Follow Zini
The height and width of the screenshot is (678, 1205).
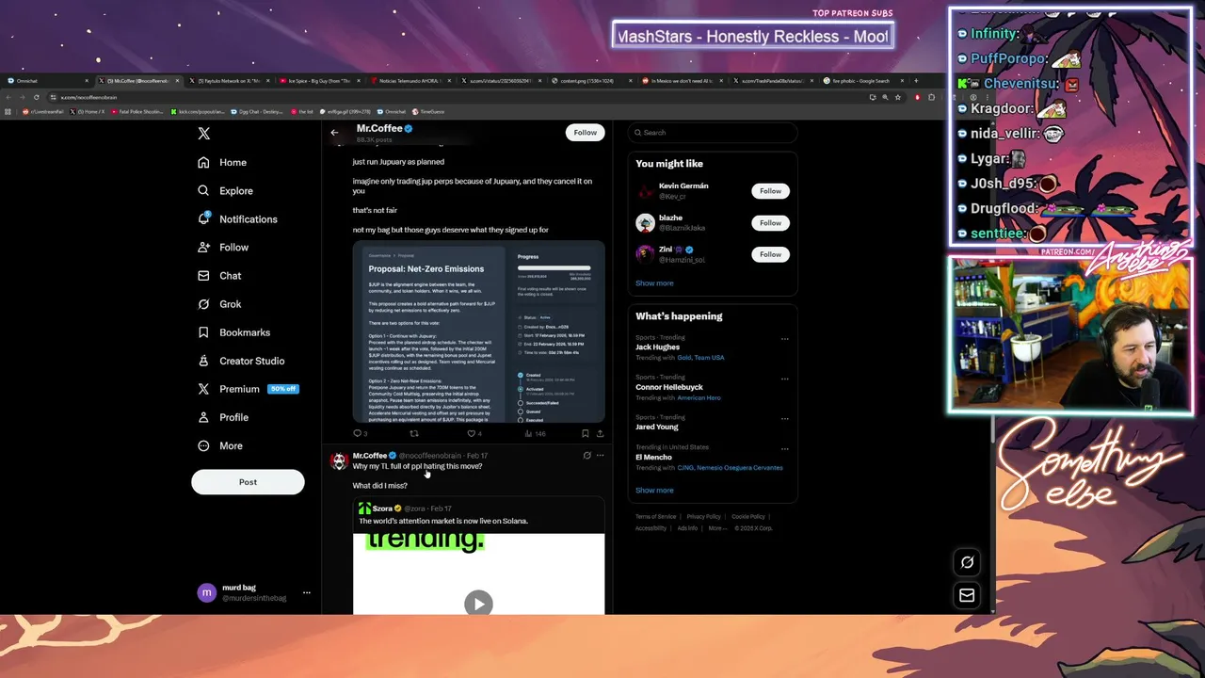tap(770, 254)
